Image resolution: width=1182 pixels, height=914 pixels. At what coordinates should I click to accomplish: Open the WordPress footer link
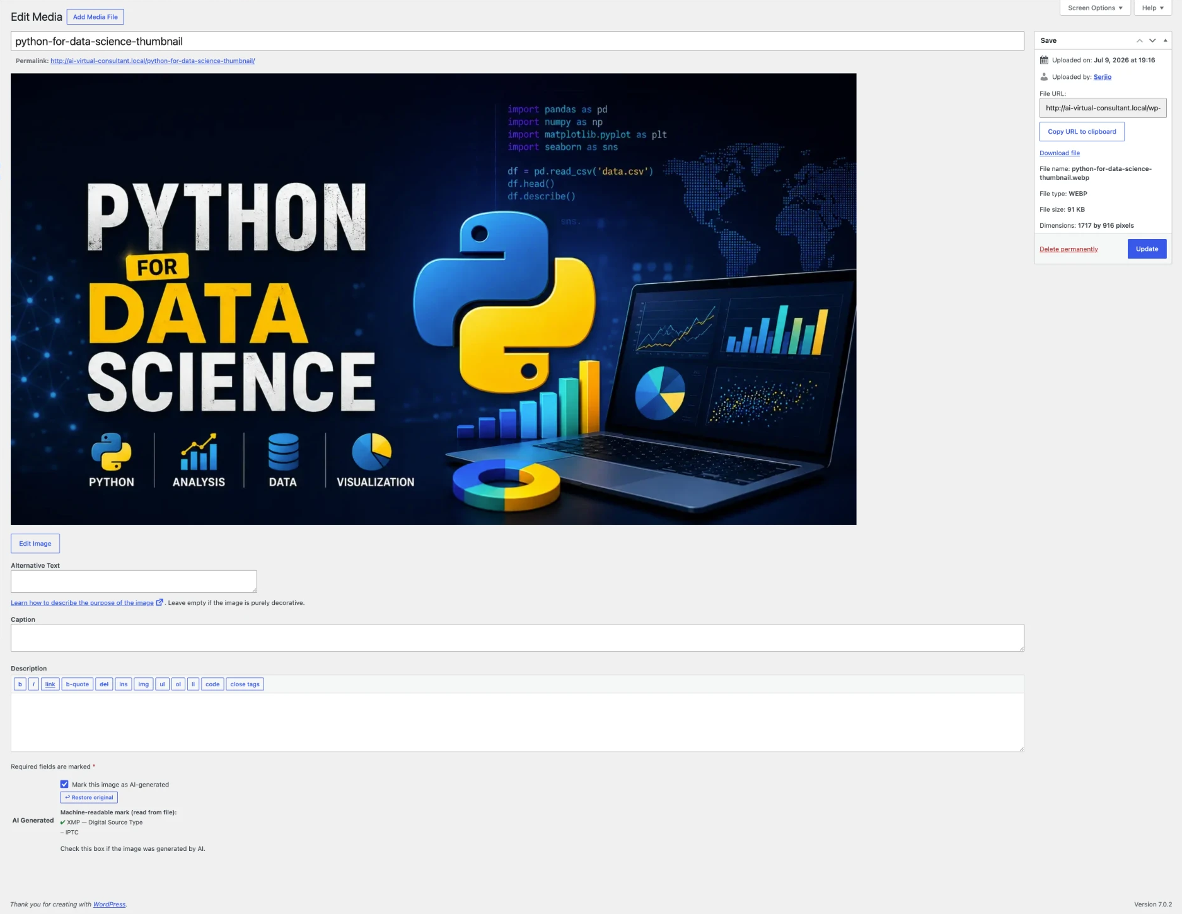click(x=109, y=905)
